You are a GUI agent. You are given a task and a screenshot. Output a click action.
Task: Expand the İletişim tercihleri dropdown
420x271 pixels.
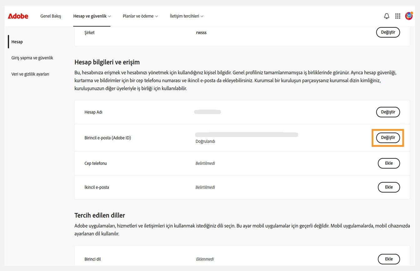(186, 16)
